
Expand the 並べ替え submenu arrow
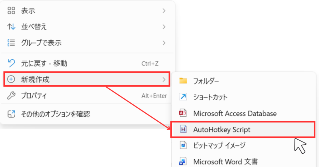click(x=164, y=27)
